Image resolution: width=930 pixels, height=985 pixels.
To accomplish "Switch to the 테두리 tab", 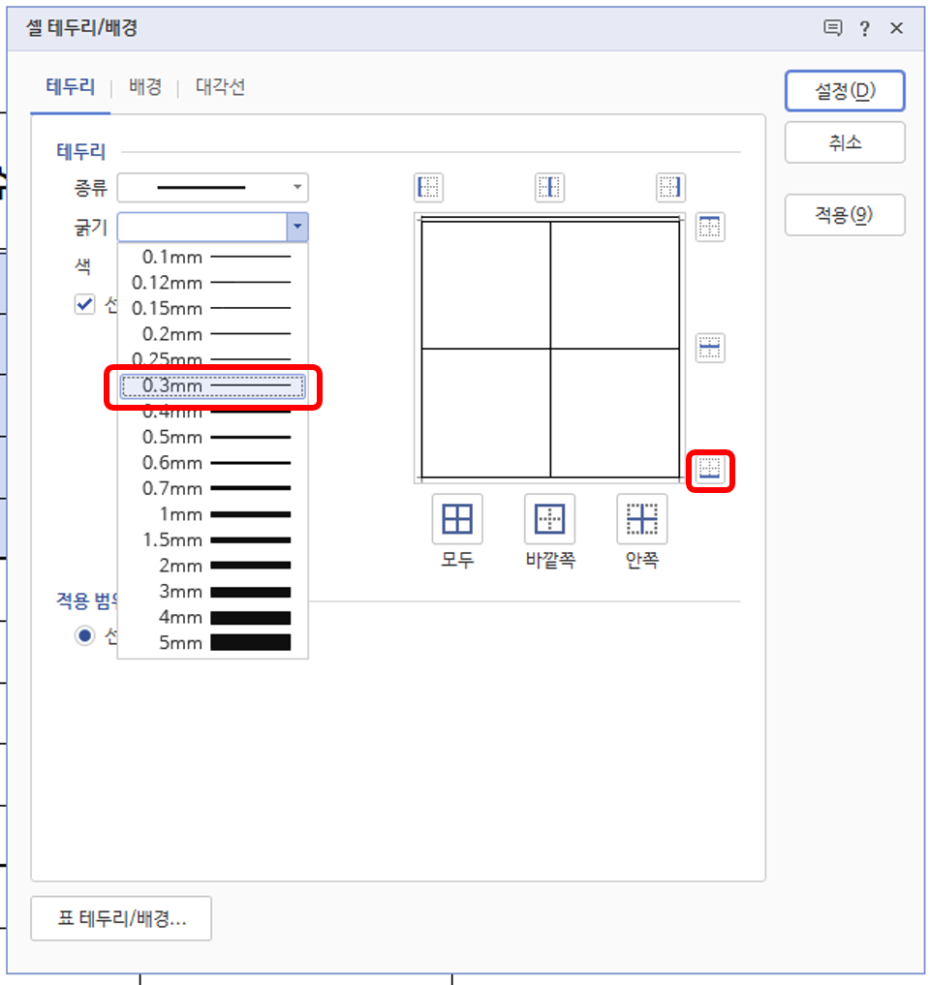I will pos(71,87).
